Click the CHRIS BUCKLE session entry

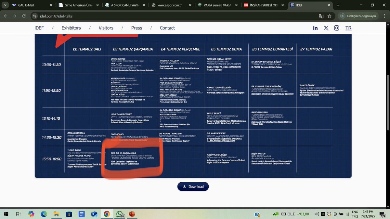click(x=133, y=65)
